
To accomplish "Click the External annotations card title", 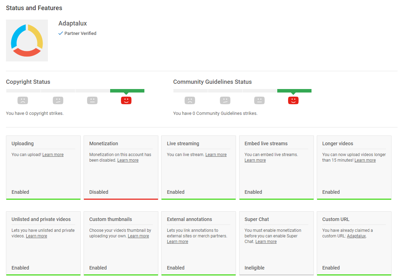I will click(189, 220).
